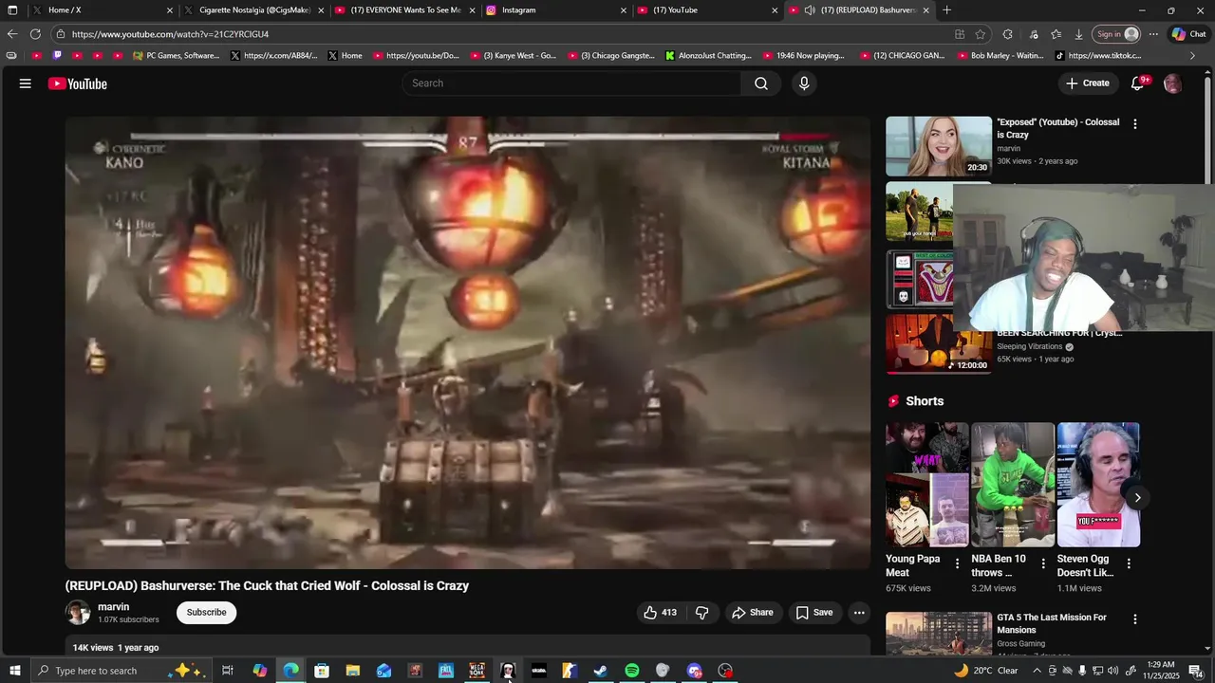Add page to favorites star icon
Screen dimensions: 1215x683
click(981, 34)
